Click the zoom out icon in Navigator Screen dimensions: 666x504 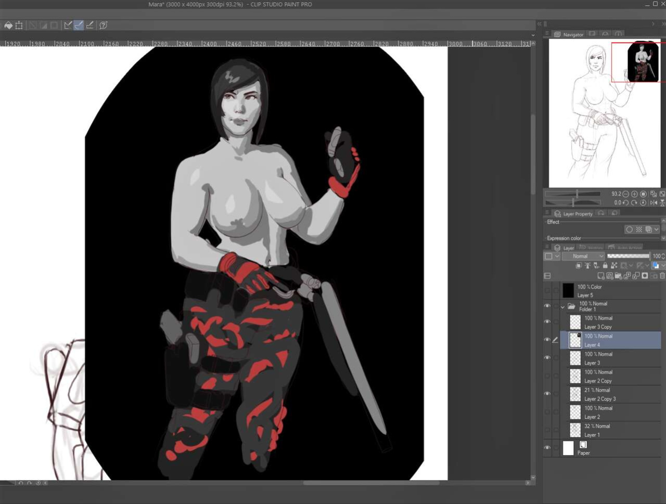click(x=626, y=194)
